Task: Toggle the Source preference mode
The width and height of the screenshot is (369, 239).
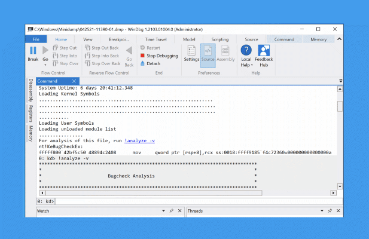Action: click(208, 56)
